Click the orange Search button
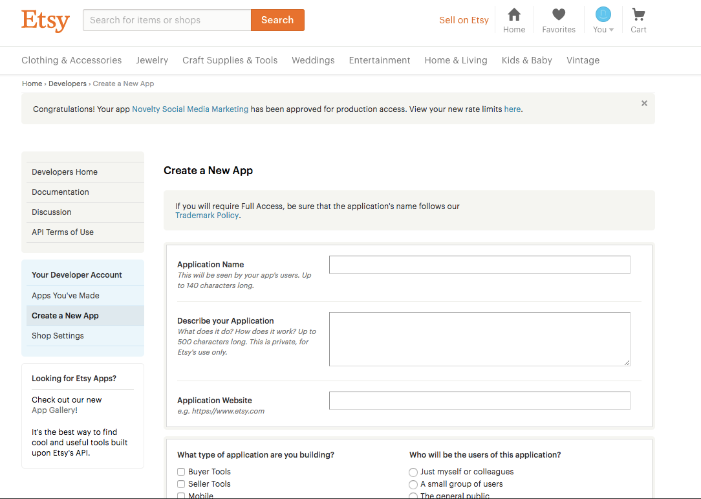The height and width of the screenshot is (499, 701). tap(277, 20)
